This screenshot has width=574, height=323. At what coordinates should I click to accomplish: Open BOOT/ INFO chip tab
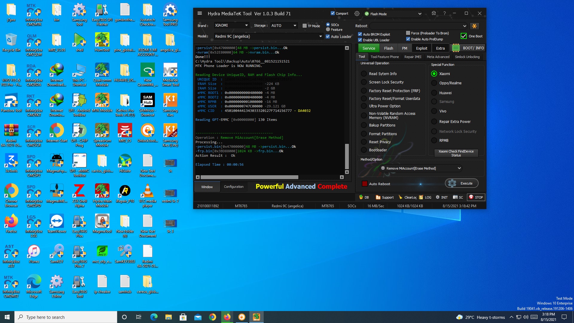468,48
